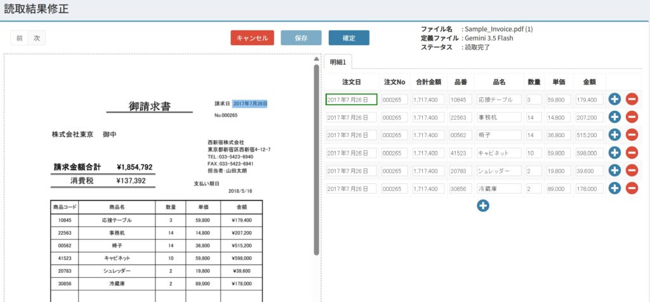650x302 pixels.
Task: Click Gemini 3.5 Flash definition text
Action: point(489,38)
